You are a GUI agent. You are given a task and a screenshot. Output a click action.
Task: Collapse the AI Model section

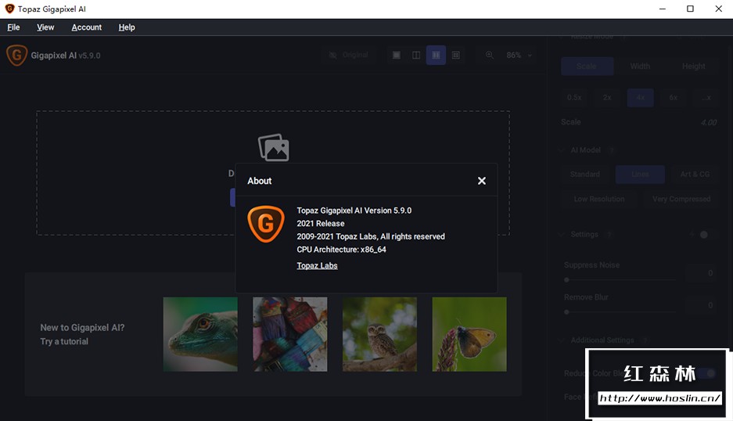[561, 150]
